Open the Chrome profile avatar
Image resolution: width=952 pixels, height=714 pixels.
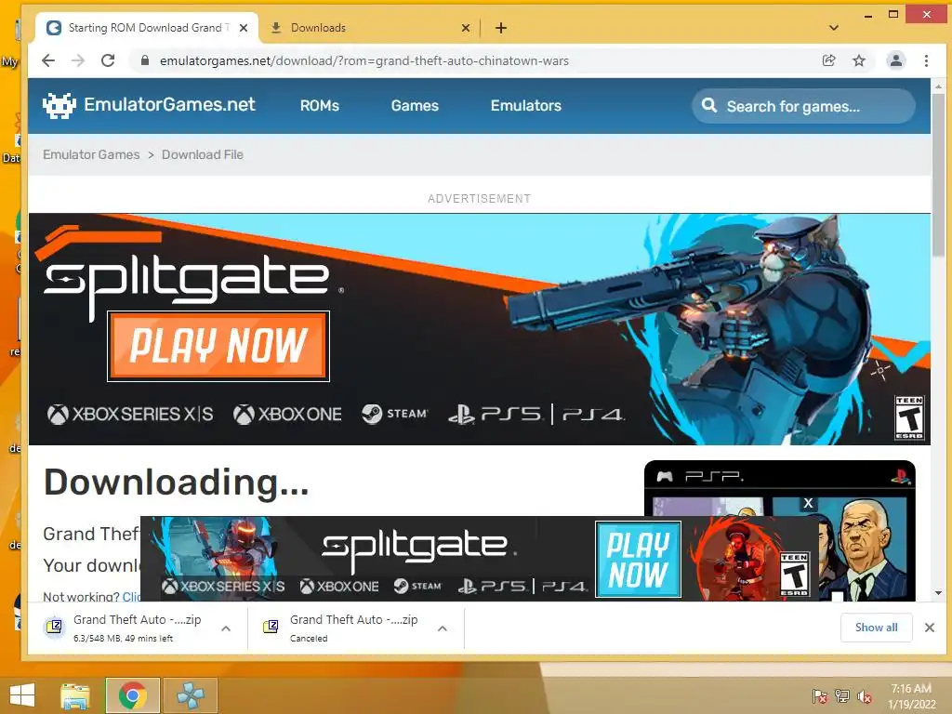895,60
